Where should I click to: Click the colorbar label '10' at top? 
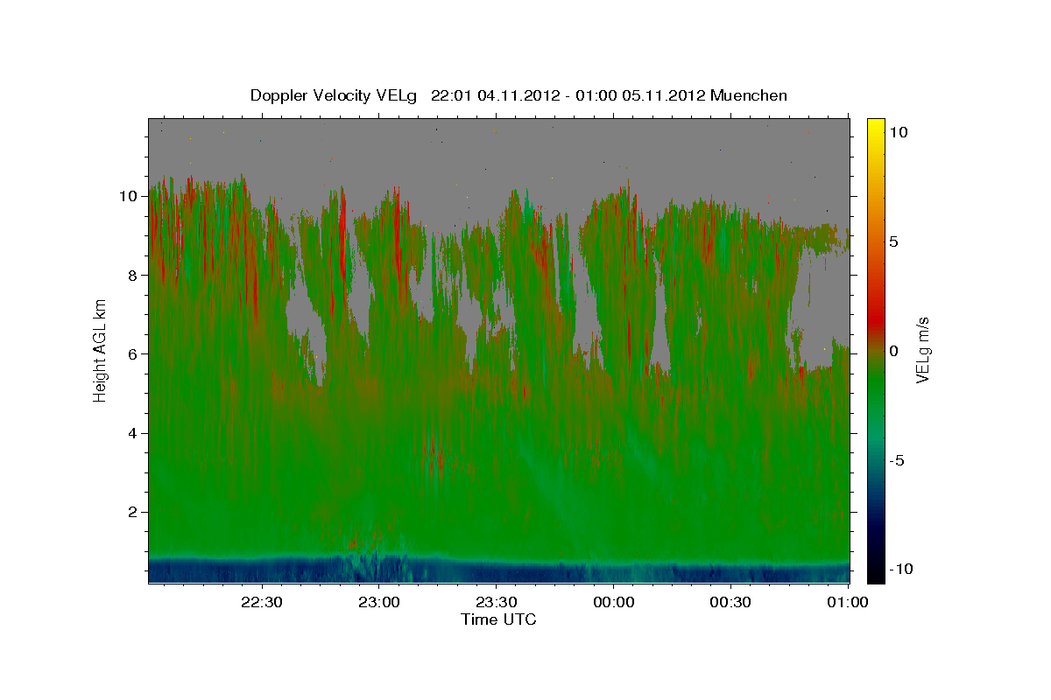[899, 131]
